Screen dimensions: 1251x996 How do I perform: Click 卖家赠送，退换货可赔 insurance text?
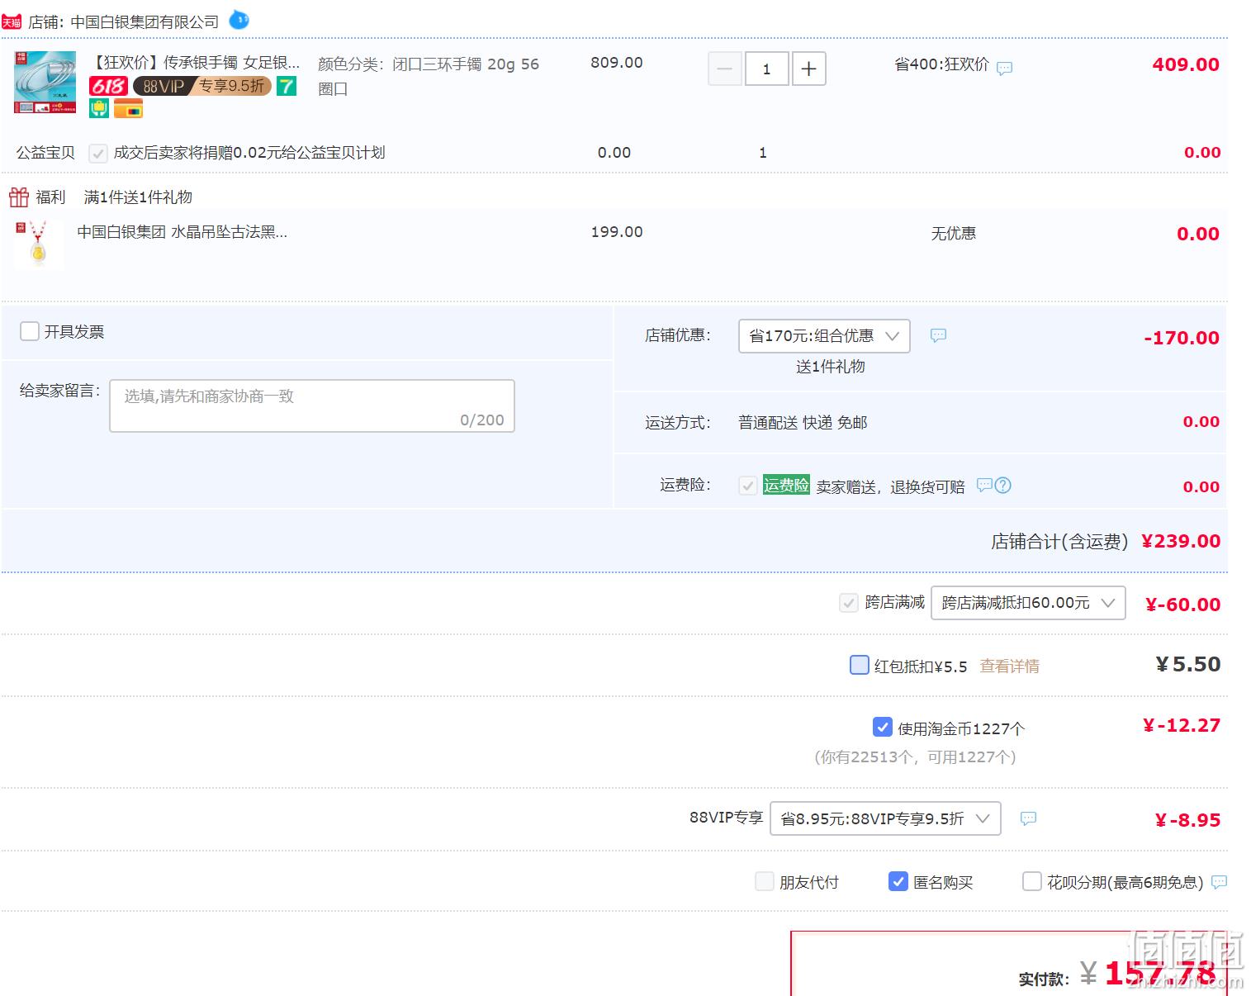click(x=890, y=486)
